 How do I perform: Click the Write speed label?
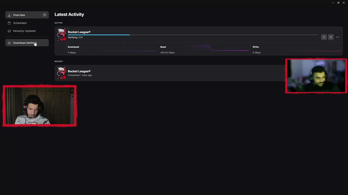point(256,47)
